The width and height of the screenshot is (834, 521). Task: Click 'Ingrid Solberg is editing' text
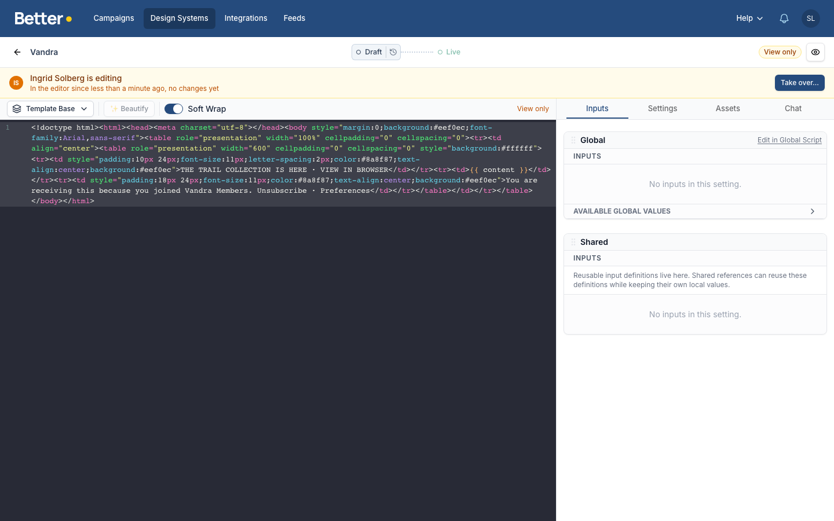click(76, 78)
